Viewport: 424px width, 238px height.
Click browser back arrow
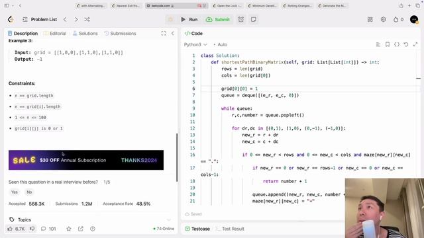20,5
